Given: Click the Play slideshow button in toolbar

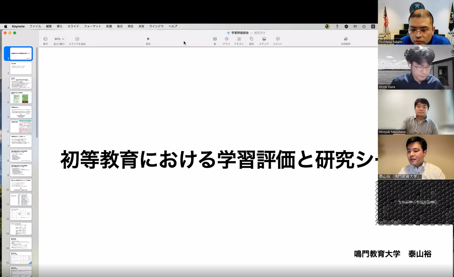Looking at the screenshot, I should click(148, 39).
